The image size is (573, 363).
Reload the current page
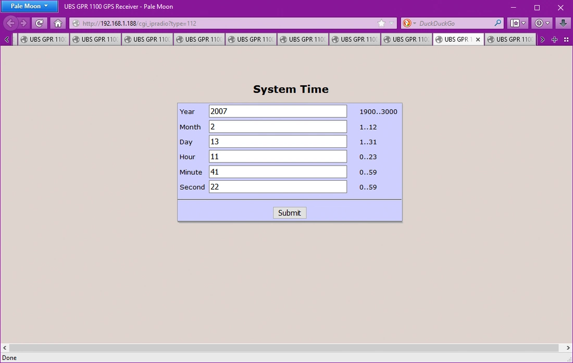click(39, 23)
